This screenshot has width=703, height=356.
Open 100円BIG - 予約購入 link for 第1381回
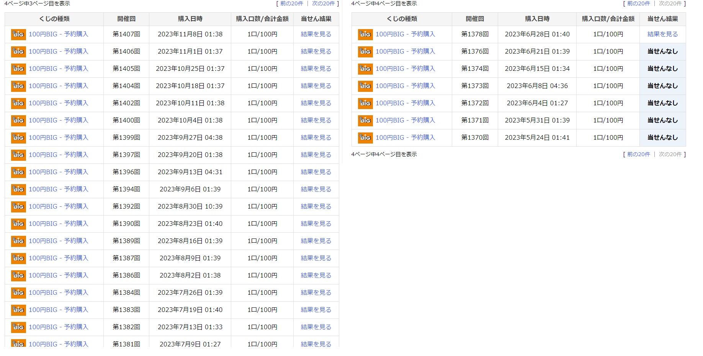click(59, 344)
